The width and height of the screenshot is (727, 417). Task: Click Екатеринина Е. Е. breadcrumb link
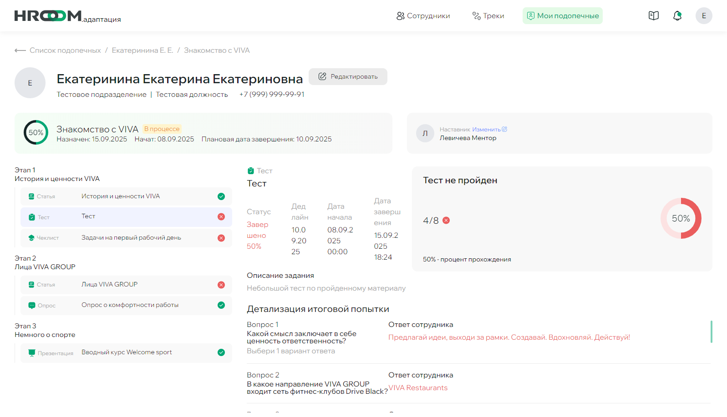pyautogui.click(x=142, y=50)
